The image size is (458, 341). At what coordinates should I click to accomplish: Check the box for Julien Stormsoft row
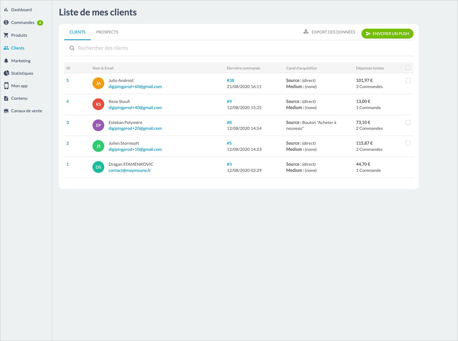(408, 143)
